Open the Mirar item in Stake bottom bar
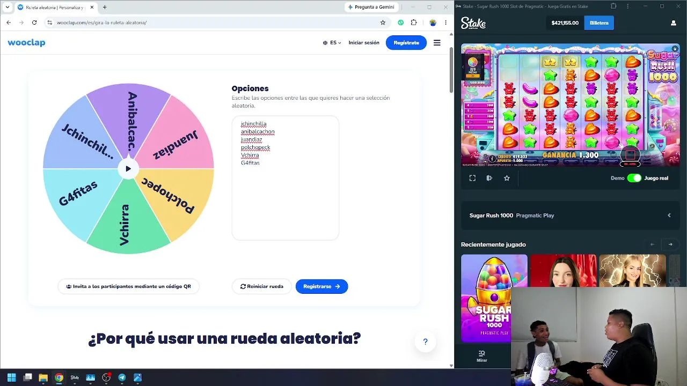The width and height of the screenshot is (687, 386). pos(482,356)
